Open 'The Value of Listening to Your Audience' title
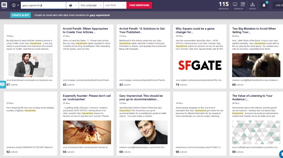 tap(252, 98)
